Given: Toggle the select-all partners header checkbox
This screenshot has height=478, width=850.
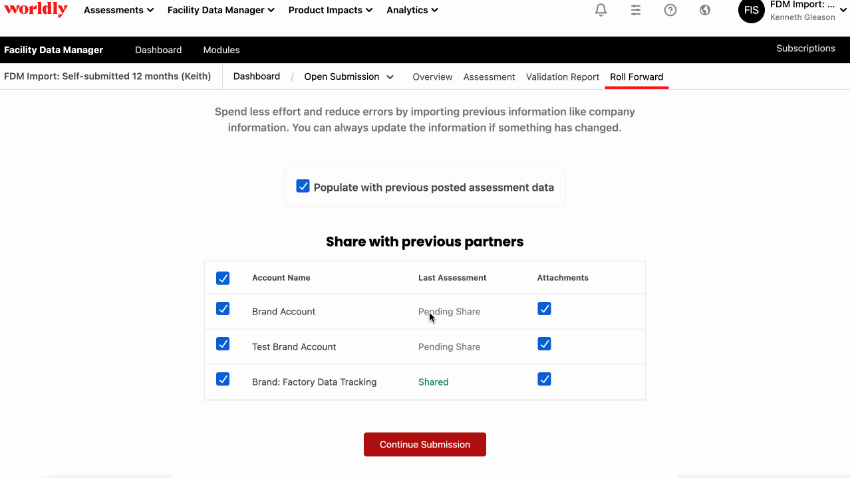Looking at the screenshot, I should click(x=223, y=278).
